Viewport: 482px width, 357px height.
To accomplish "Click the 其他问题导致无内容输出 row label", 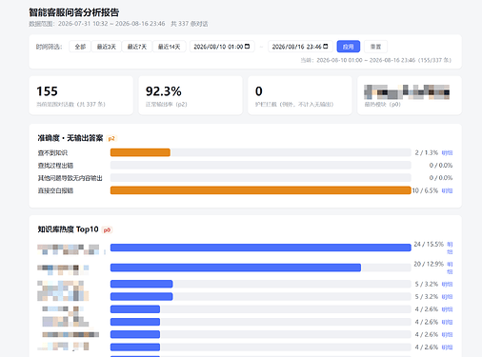I will pos(70,178).
